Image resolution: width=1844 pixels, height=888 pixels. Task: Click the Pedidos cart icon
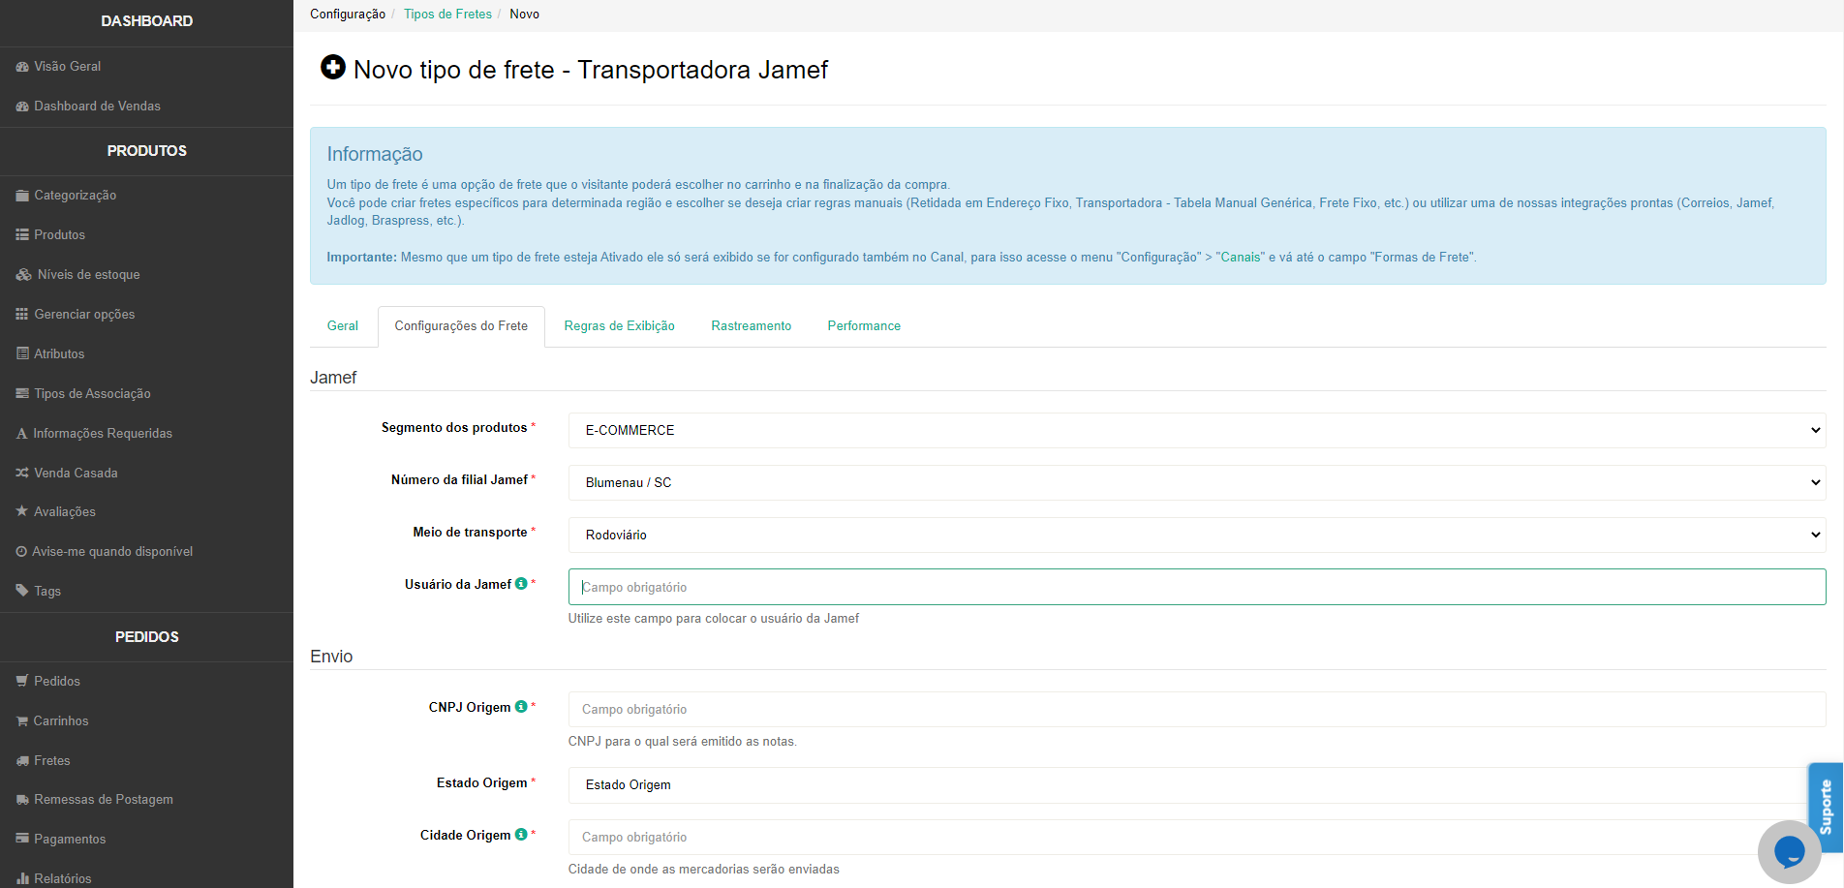[22, 682]
